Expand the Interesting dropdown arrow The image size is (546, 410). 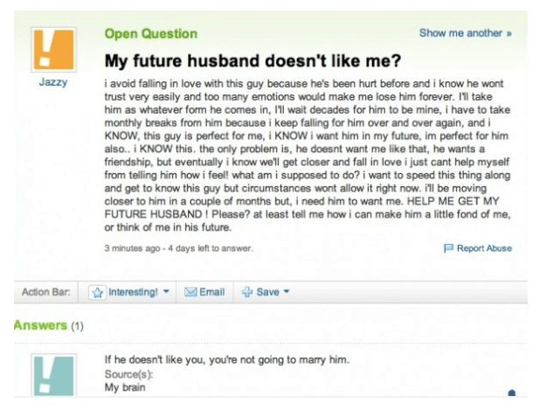coord(167,291)
